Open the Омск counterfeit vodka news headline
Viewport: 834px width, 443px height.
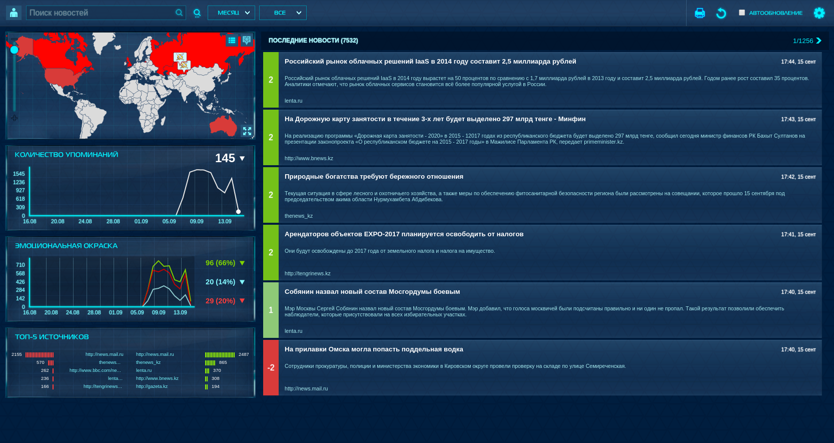(374, 349)
